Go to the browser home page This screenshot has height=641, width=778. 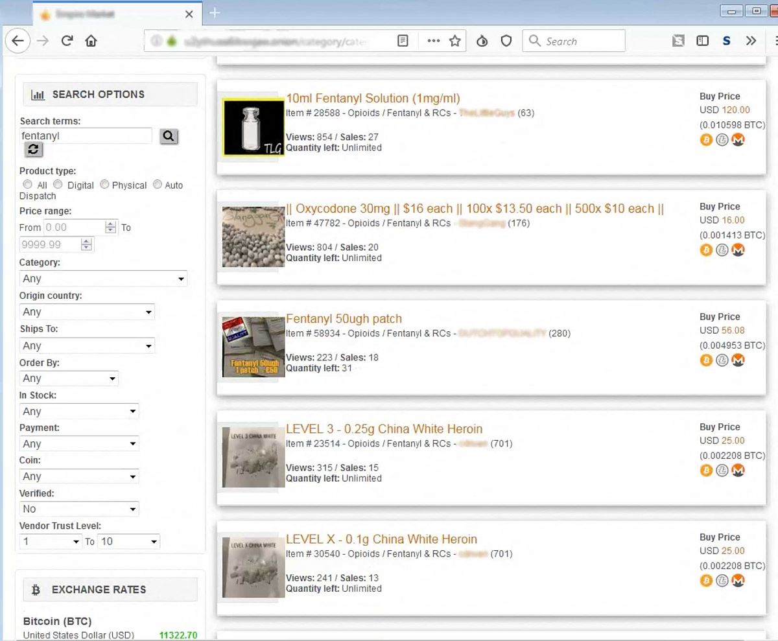[x=91, y=41]
